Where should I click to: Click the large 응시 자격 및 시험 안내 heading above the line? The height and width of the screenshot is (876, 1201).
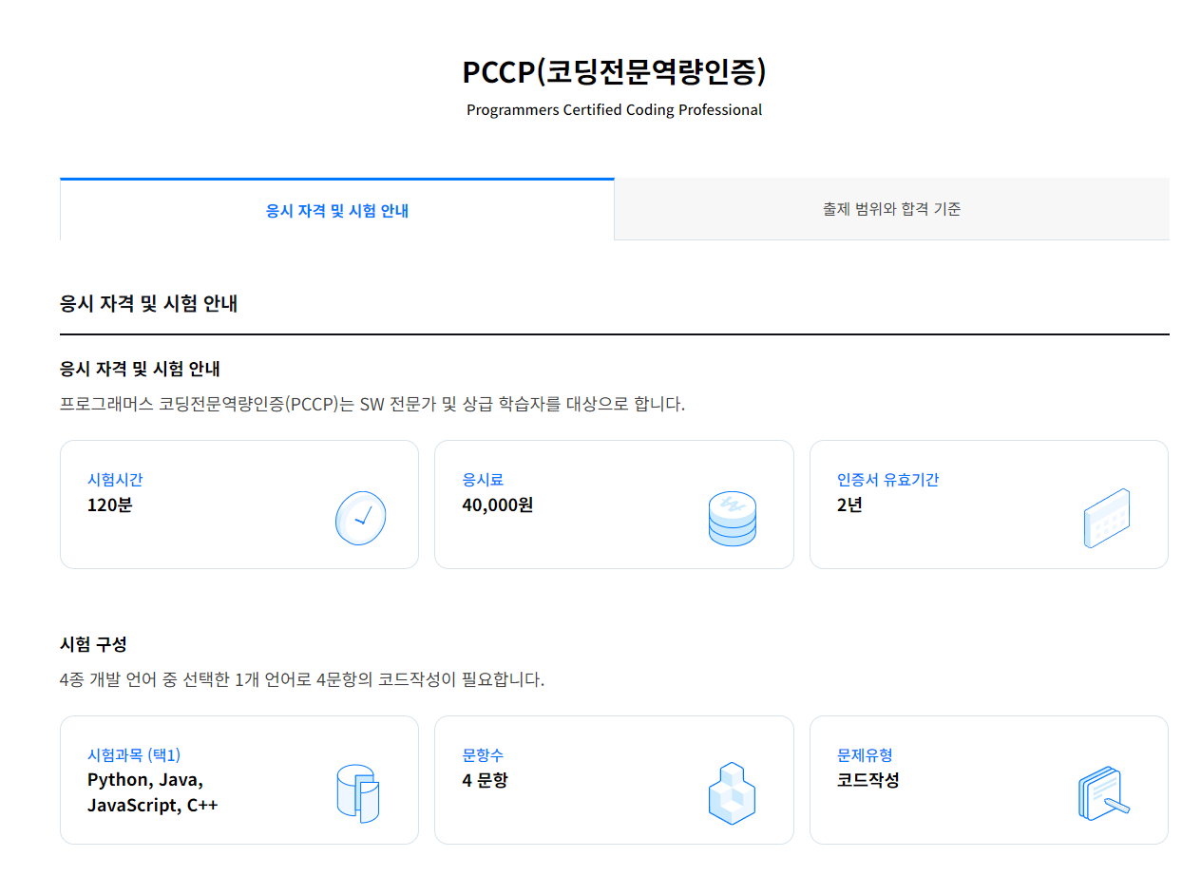point(149,304)
